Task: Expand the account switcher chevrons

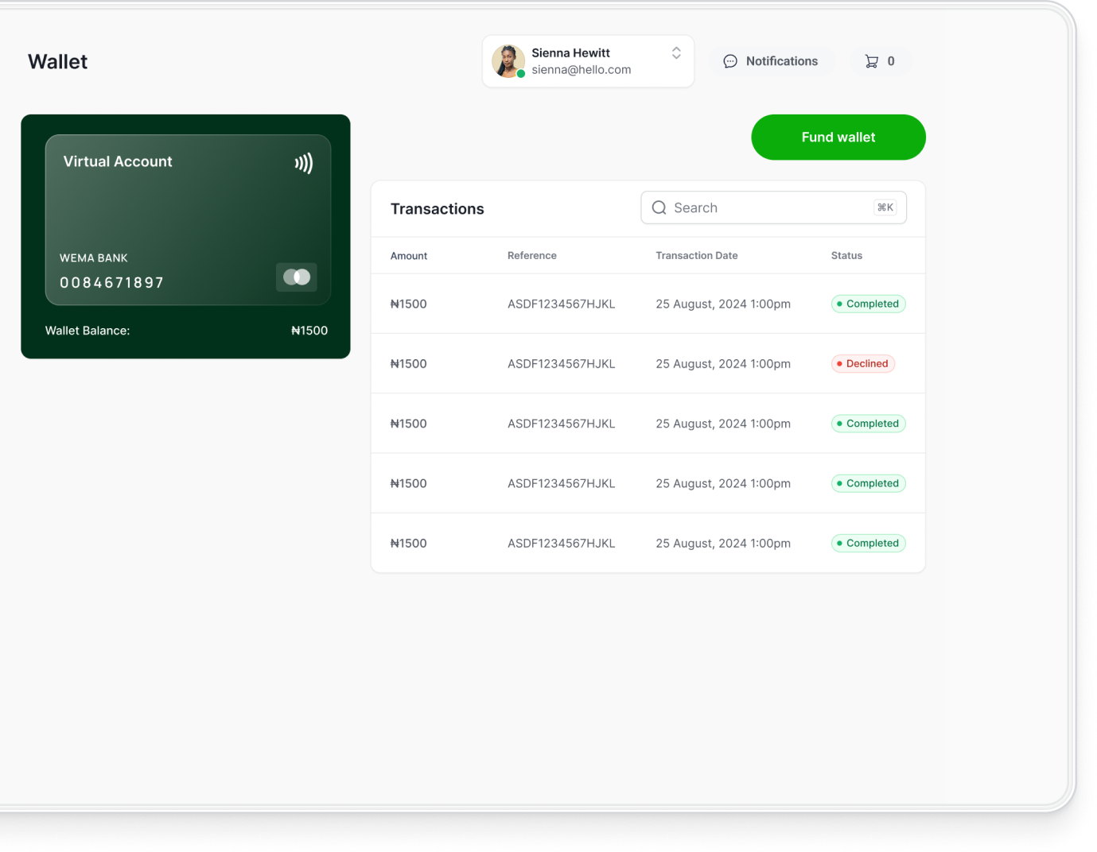Action: click(676, 53)
